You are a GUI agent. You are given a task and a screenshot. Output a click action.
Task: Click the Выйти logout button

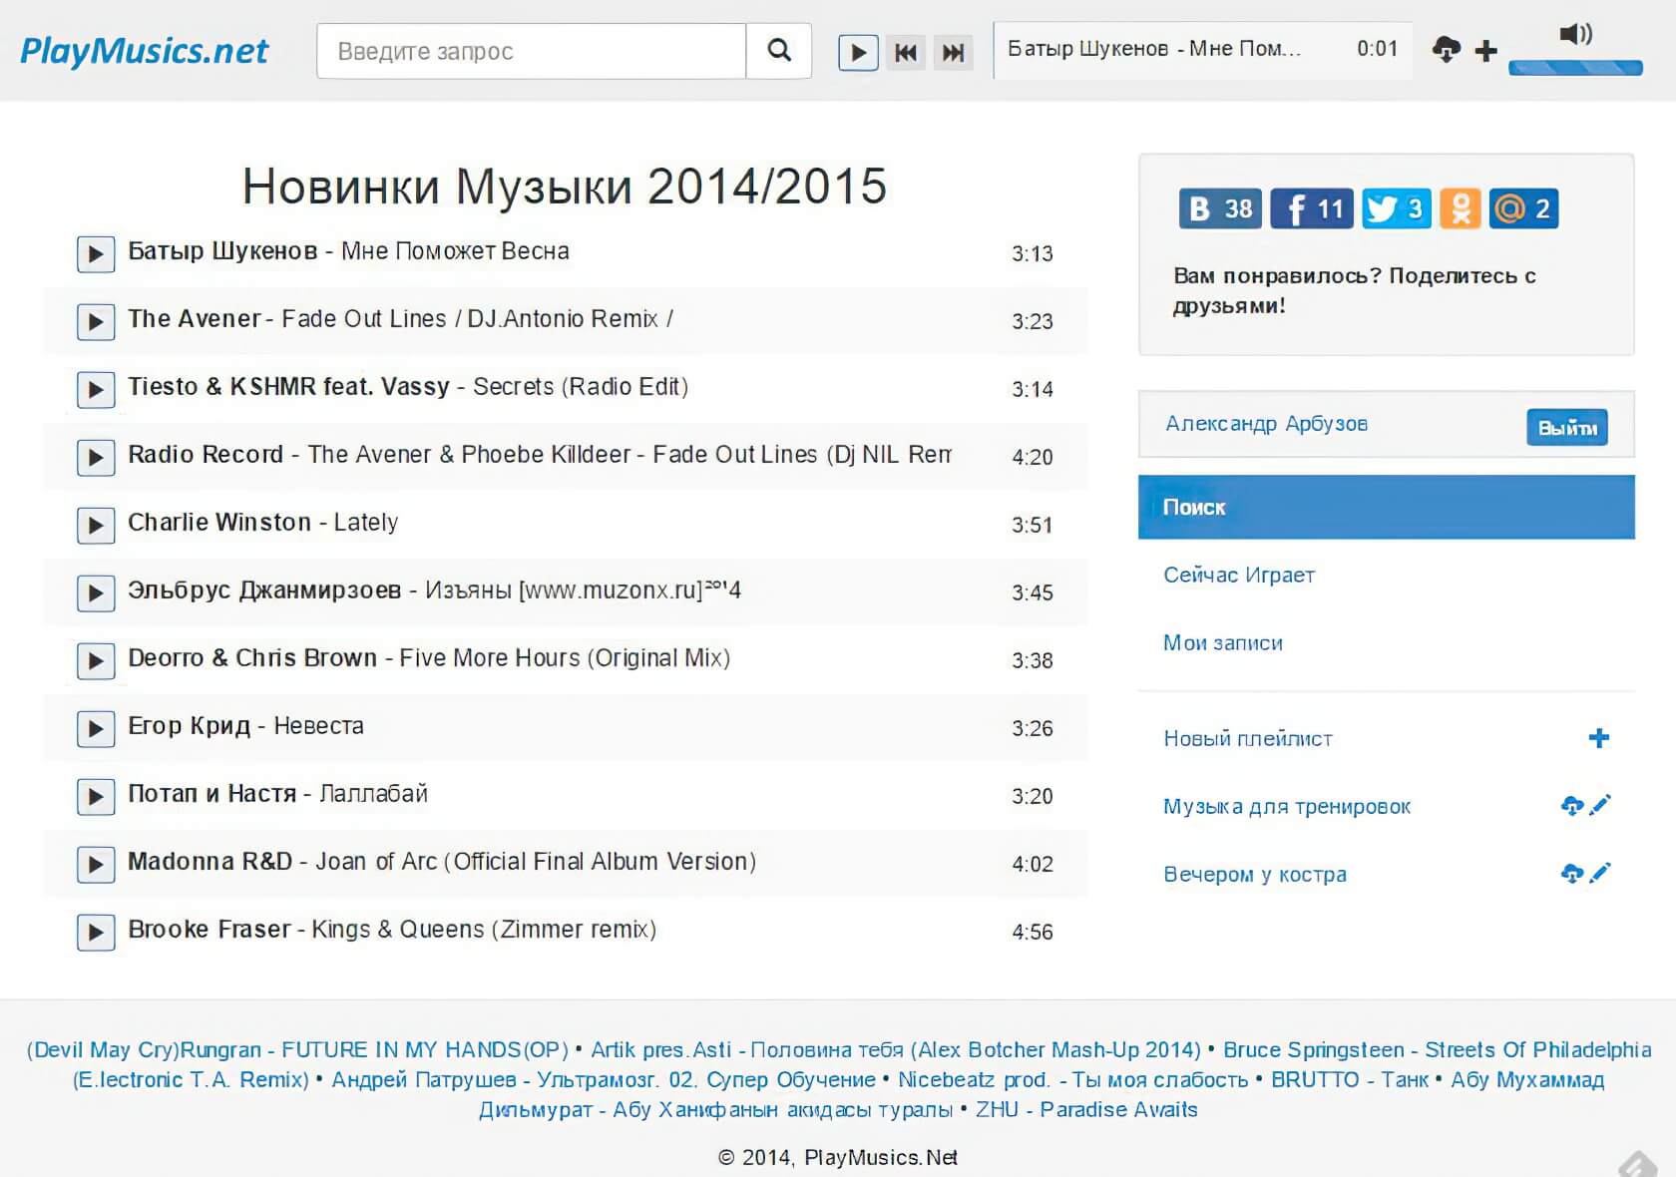[x=1566, y=428]
